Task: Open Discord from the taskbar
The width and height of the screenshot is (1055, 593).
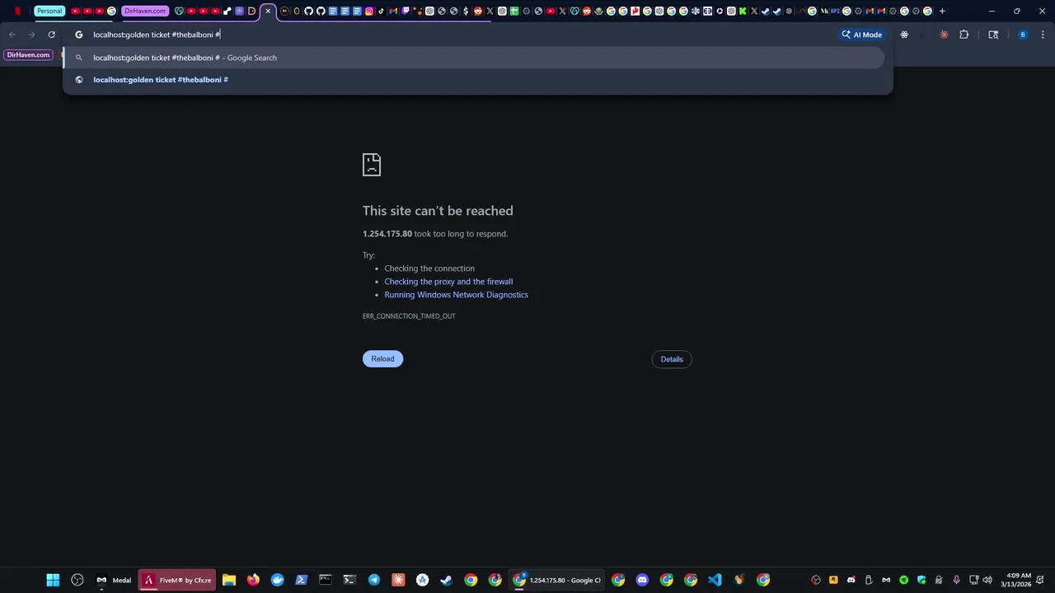Action: (642, 580)
